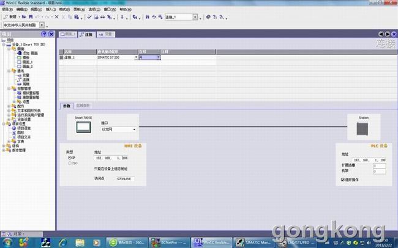This screenshot has width=398, height=248.
Task: Switch to the 连接 editor tab
Action: tap(86, 34)
